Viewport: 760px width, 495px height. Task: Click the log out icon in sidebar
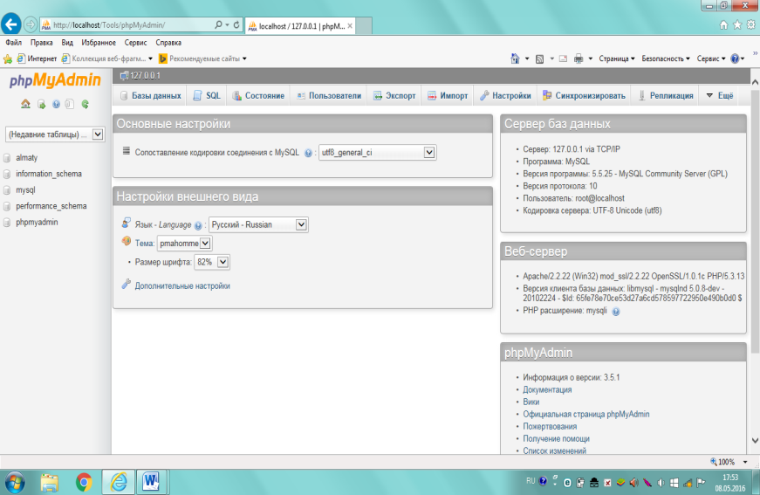(41, 104)
